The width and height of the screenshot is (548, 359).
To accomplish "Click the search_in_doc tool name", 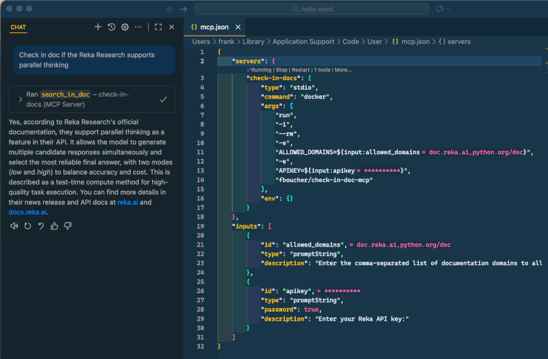I will tap(65, 95).
